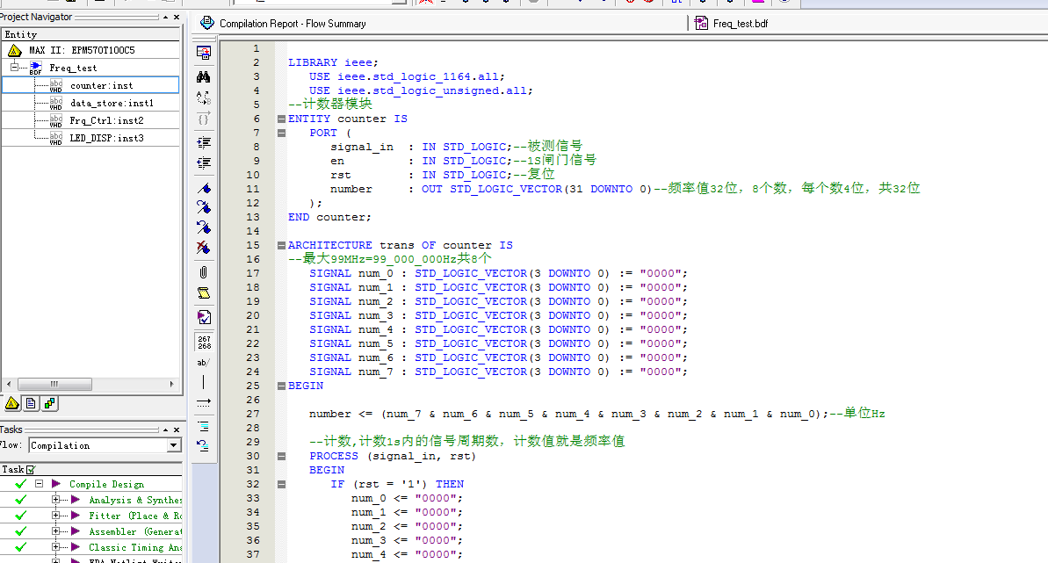This screenshot has height=563, width=1048.
Task: Collapse the Compile Design task tree
Action: pos(39,483)
